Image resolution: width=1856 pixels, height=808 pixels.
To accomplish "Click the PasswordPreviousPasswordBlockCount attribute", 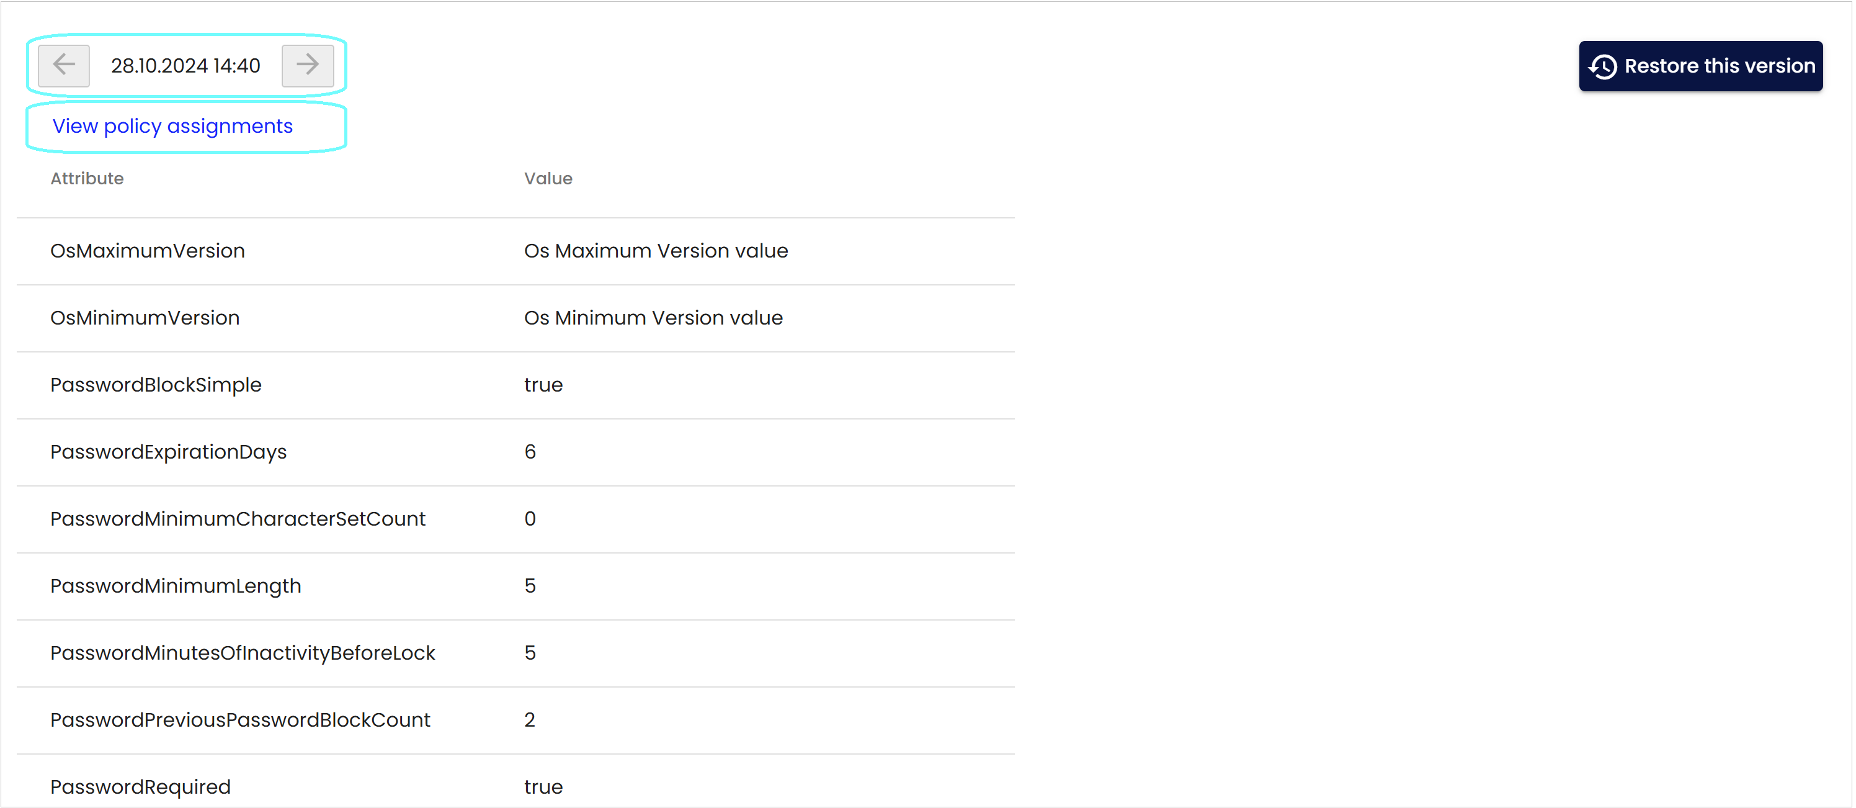I will coord(240,720).
